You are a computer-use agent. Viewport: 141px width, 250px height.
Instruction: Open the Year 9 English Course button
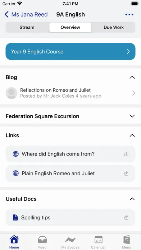pyautogui.click(x=70, y=51)
